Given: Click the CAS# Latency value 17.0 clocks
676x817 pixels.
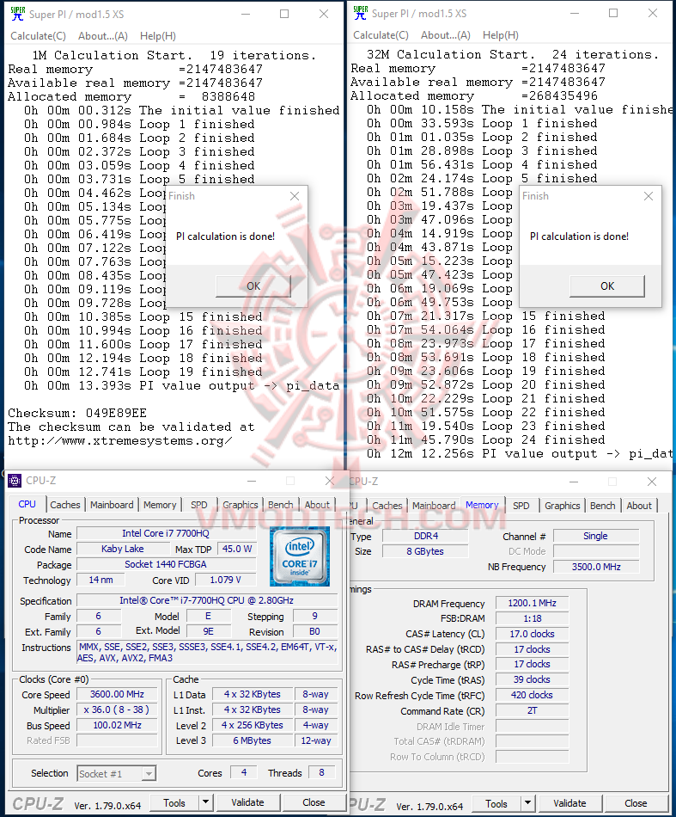Looking at the screenshot, I should (532, 634).
